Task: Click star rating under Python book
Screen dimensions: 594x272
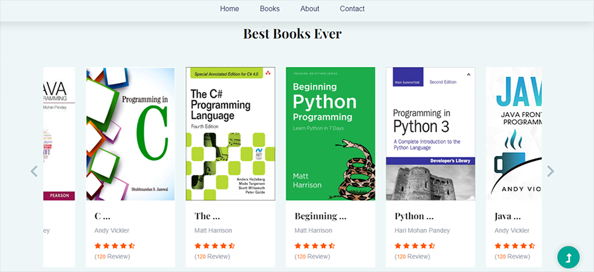Action: tap(415, 245)
